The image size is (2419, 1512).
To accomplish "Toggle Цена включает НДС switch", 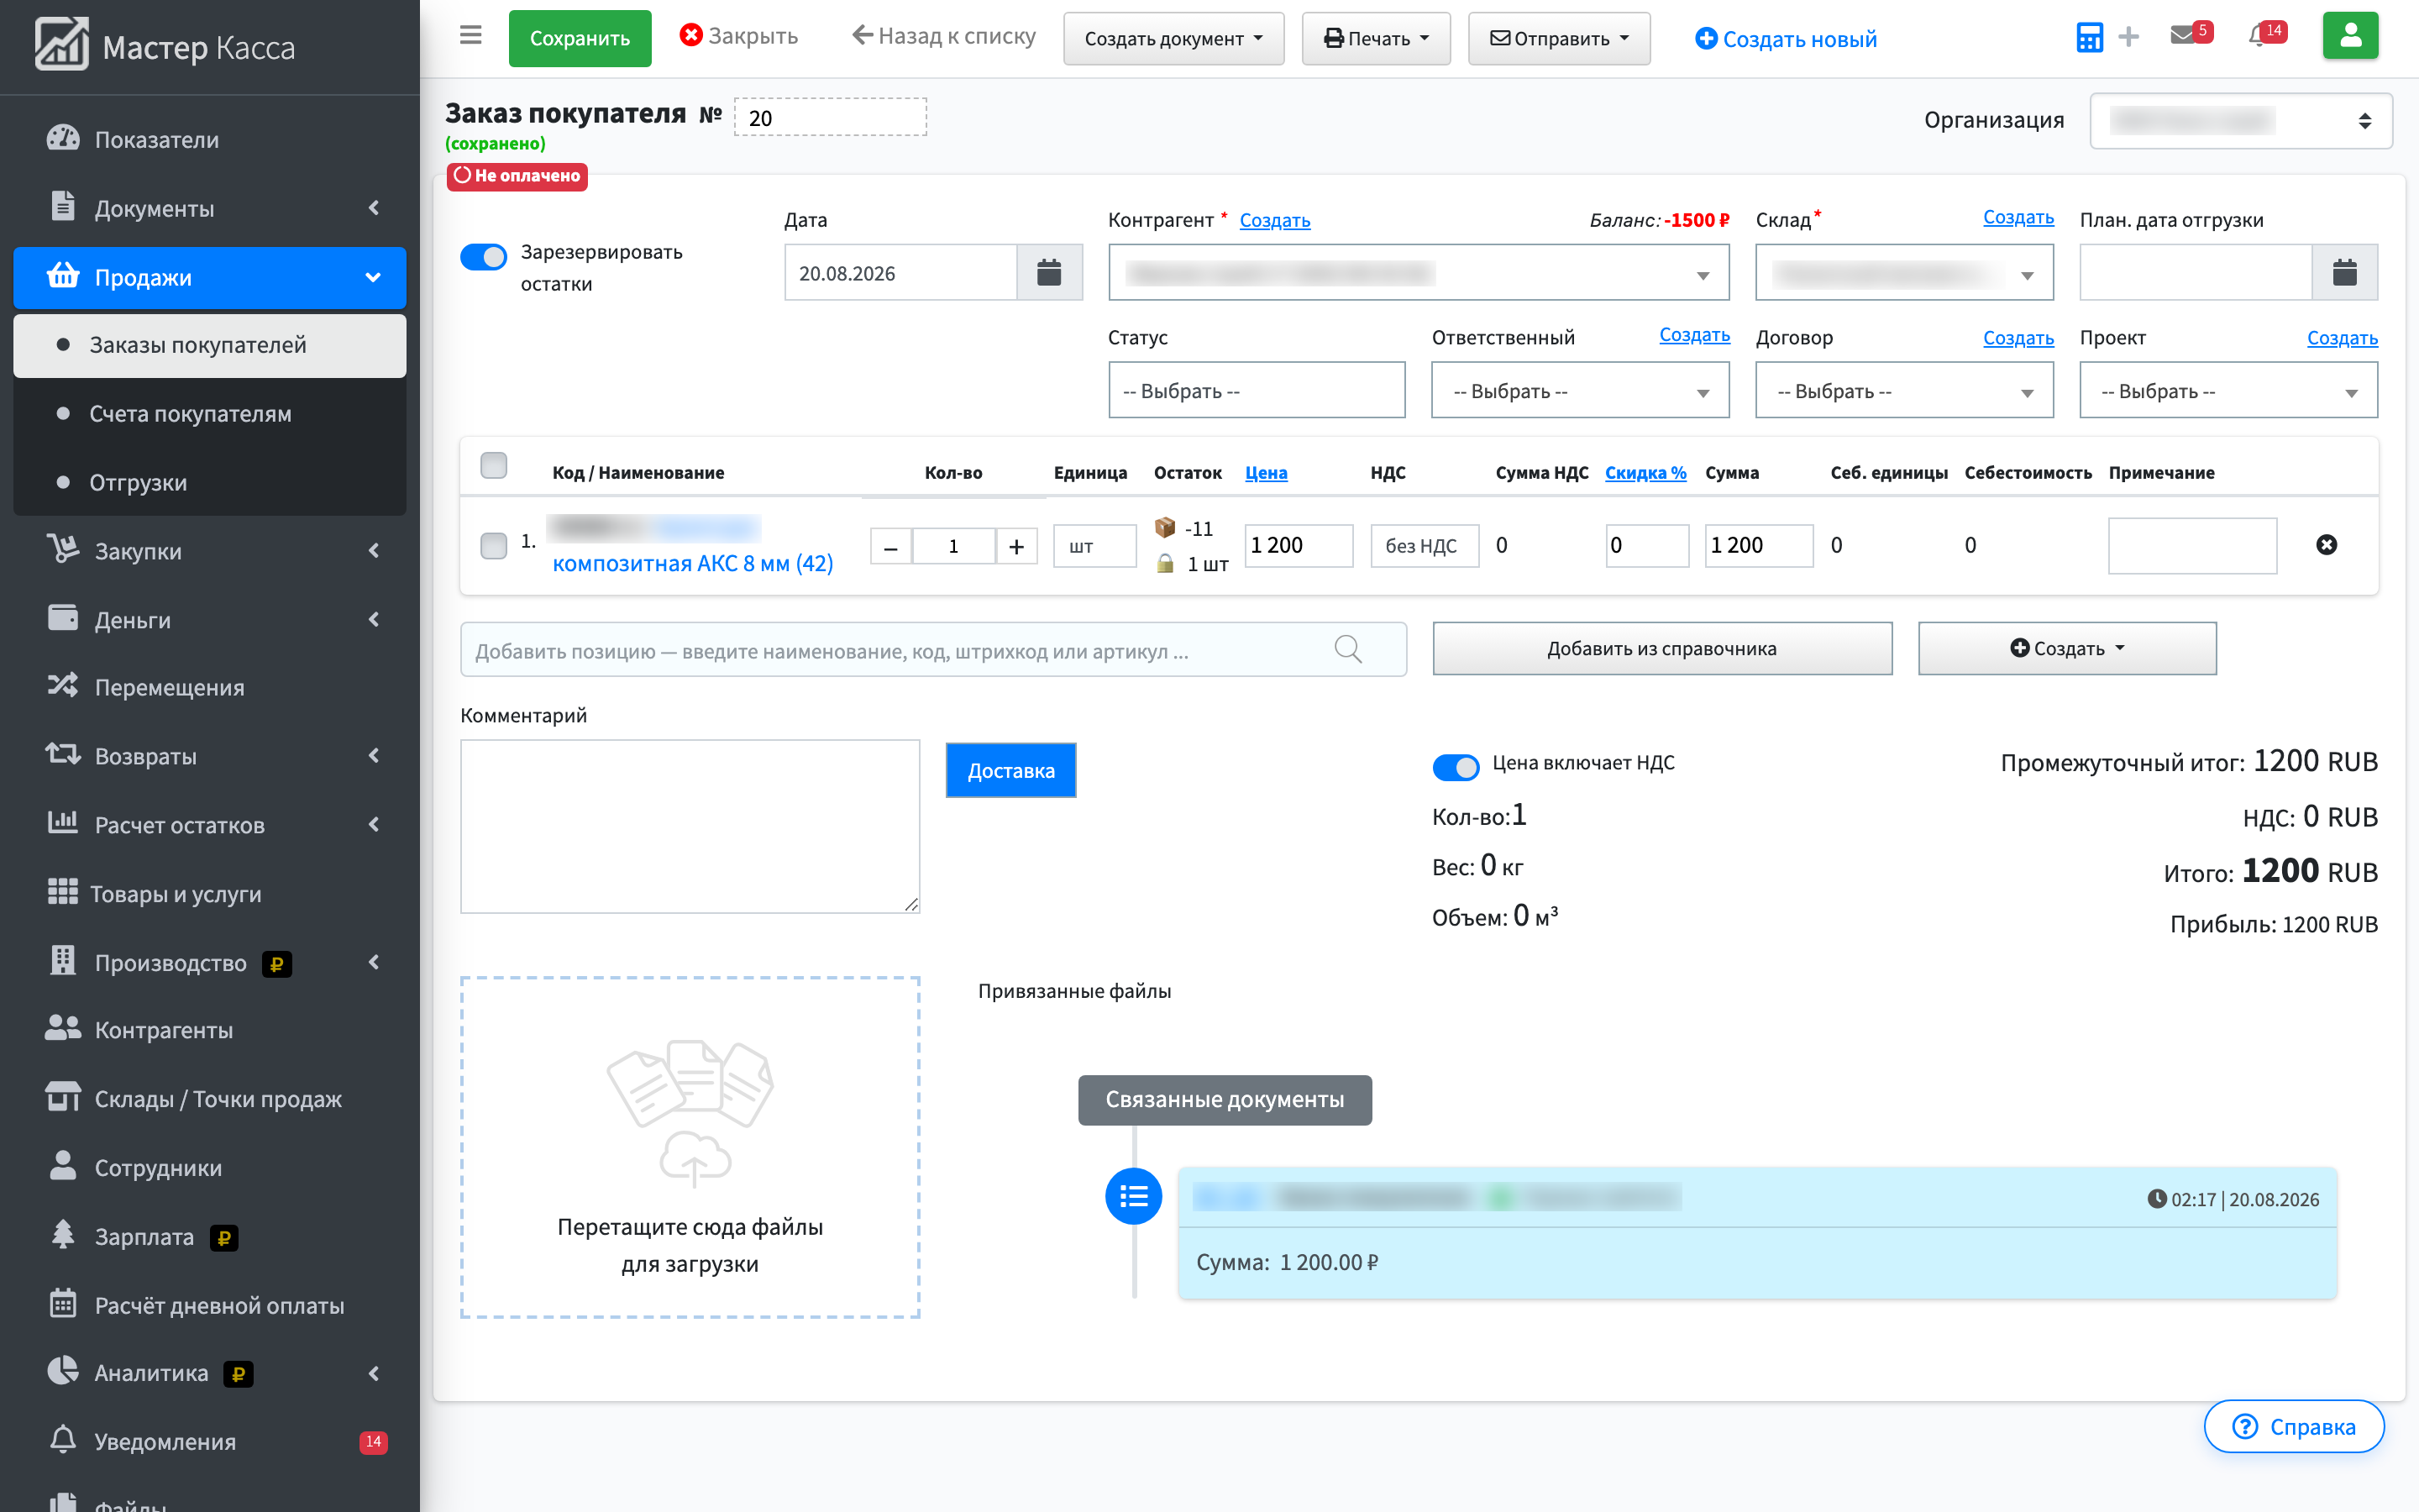I will 1456,767.
